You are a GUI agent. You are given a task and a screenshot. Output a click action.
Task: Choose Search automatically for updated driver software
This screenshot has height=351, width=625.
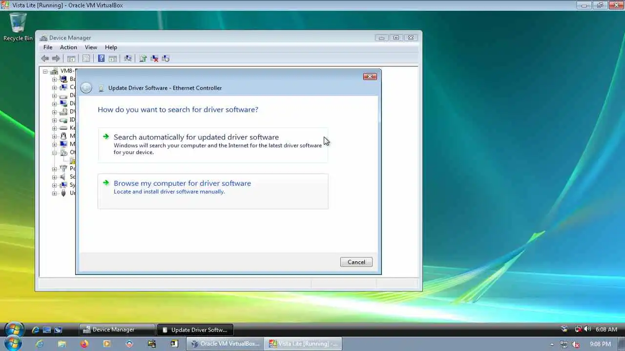(x=213, y=145)
